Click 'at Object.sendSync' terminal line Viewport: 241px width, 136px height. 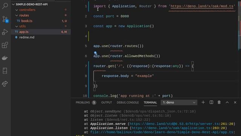coord(140,111)
